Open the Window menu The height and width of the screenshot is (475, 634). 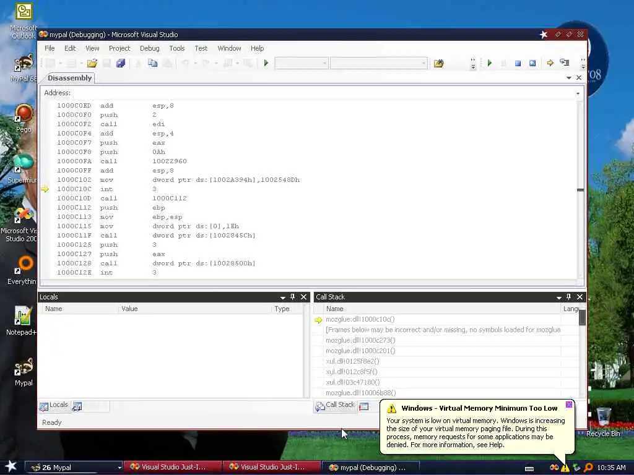(x=229, y=48)
